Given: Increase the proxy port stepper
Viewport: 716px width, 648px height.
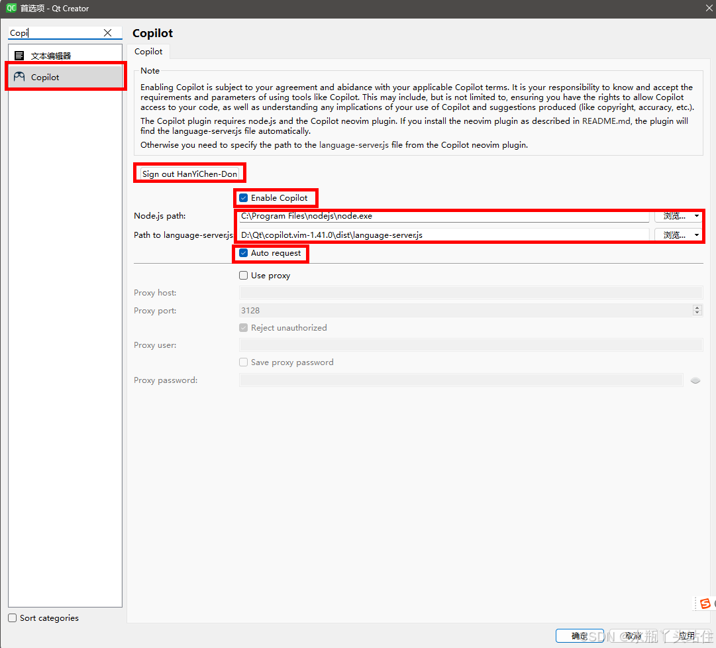Looking at the screenshot, I should pos(697,308).
